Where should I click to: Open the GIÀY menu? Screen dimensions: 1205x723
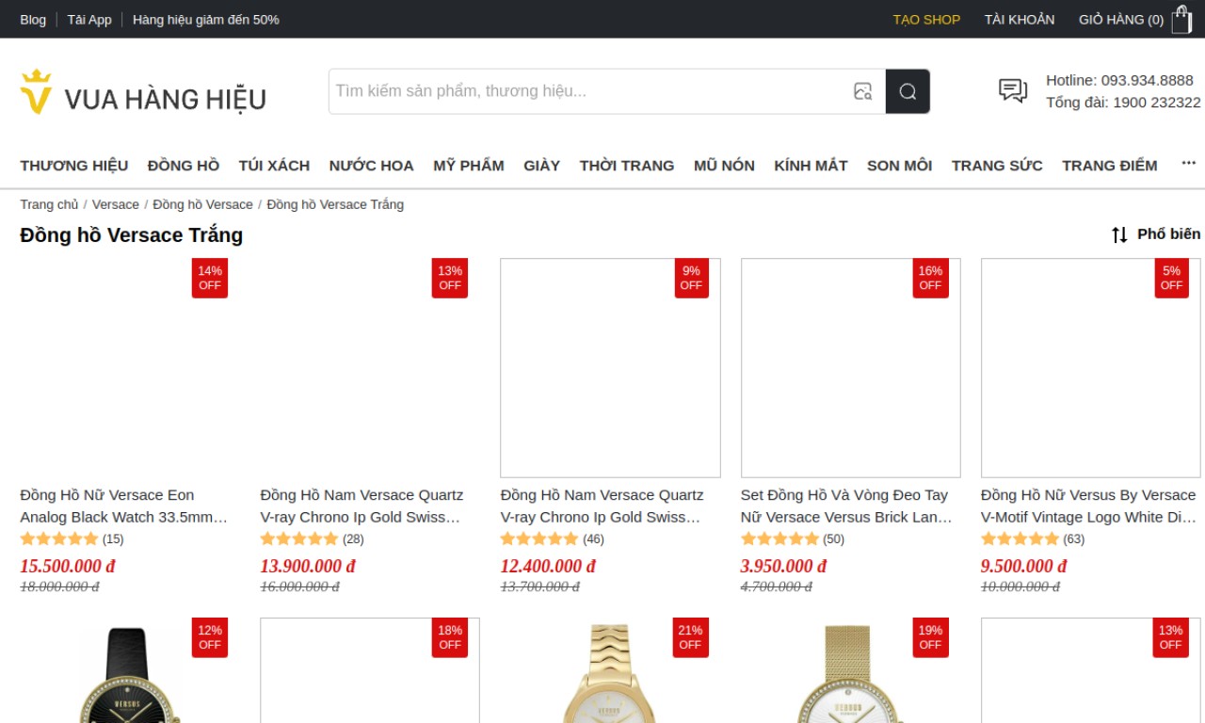542,166
